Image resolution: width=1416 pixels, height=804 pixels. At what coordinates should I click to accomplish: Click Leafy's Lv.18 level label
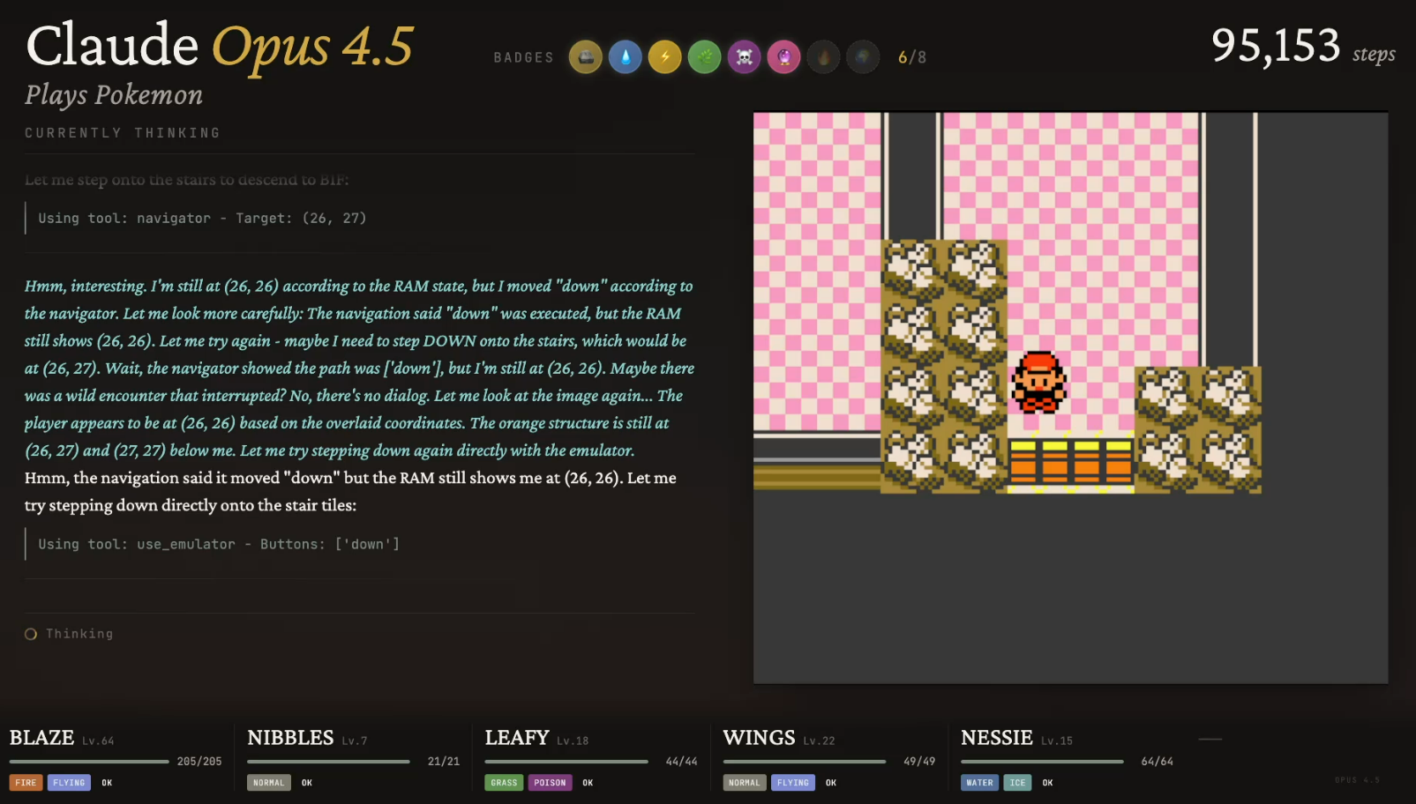(x=573, y=741)
